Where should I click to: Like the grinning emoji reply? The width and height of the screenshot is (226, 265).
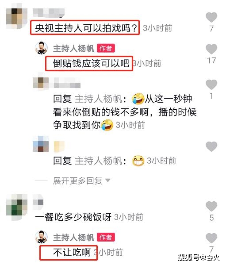point(211,146)
